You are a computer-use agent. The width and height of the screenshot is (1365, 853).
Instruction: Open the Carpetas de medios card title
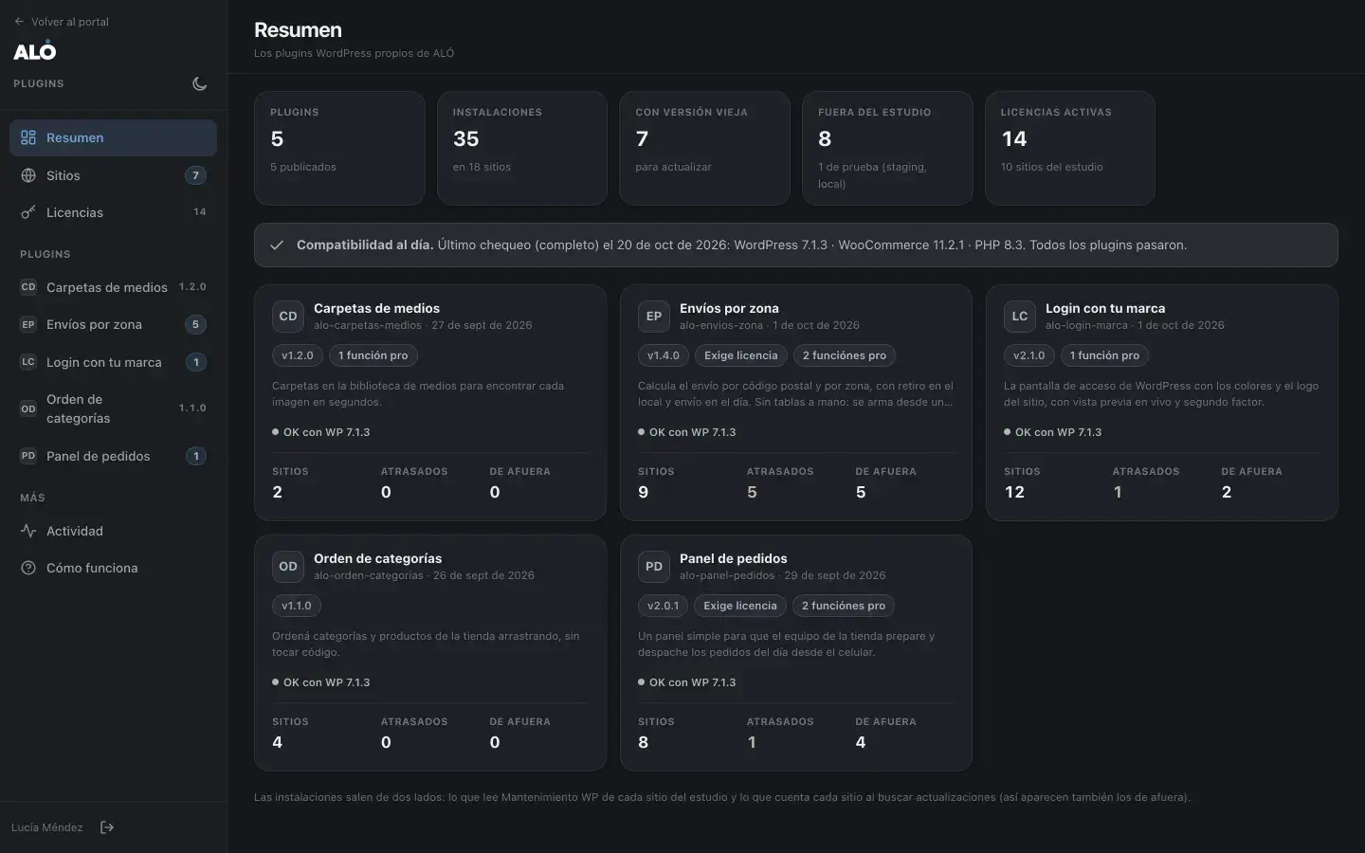pyautogui.click(x=376, y=308)
